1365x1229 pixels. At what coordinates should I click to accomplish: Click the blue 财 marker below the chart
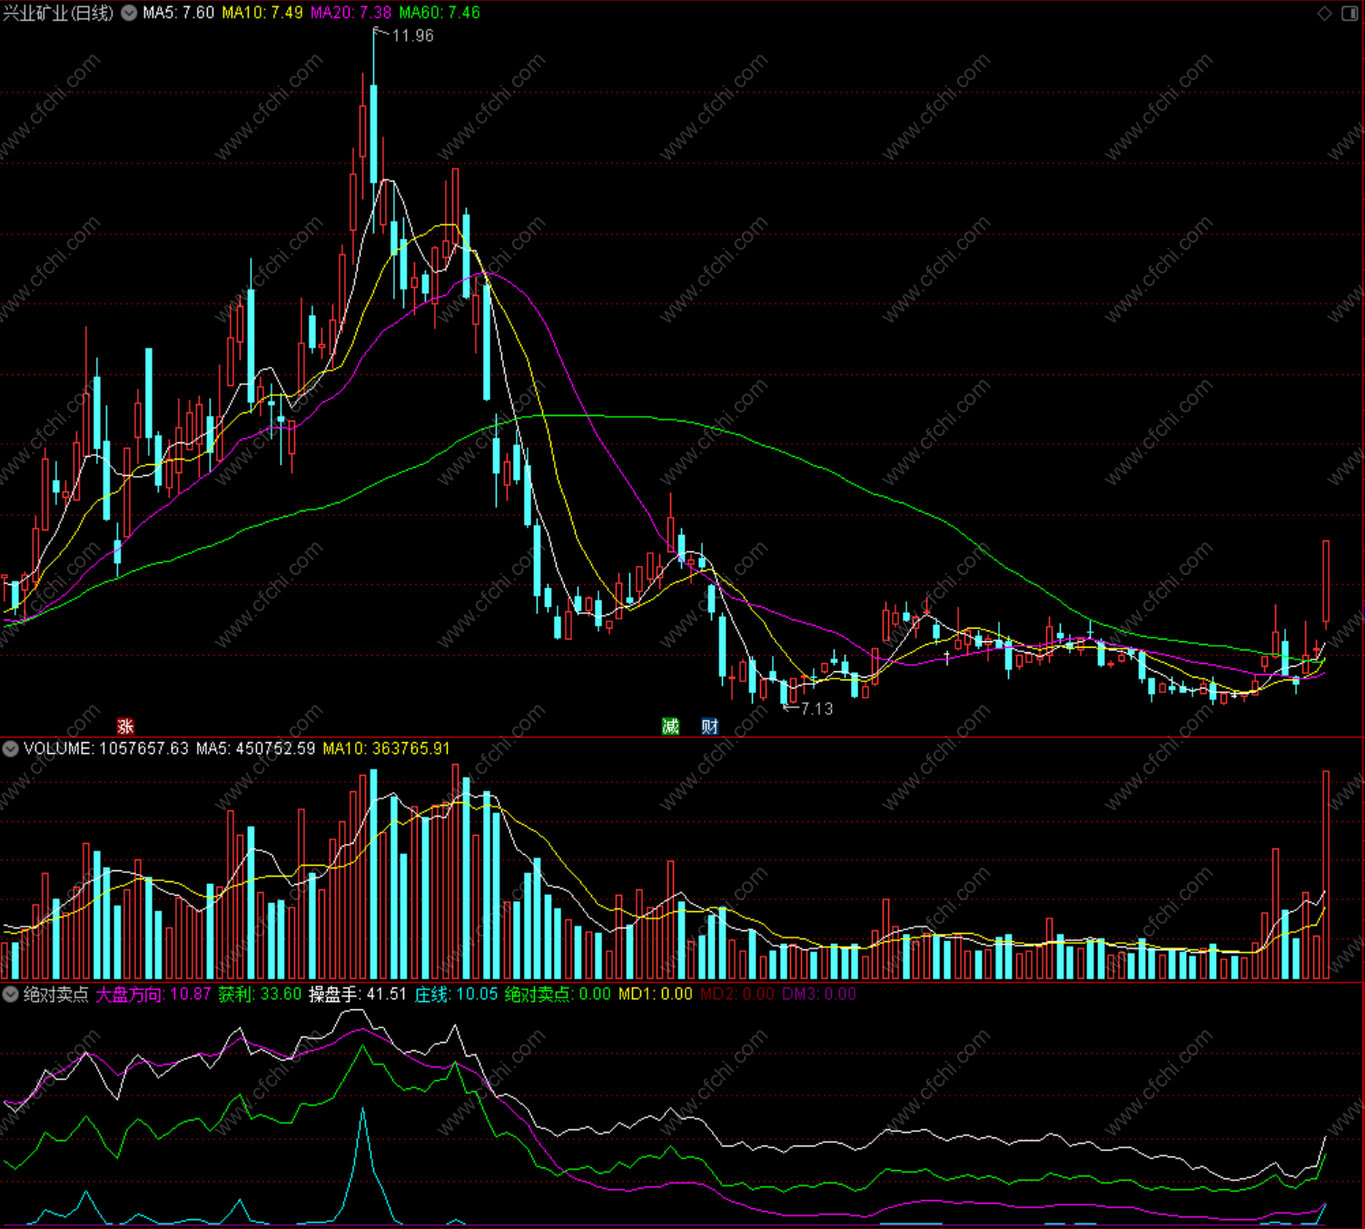(x=710, y=726)
